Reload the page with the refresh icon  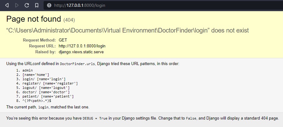click(x=27, y=5)
